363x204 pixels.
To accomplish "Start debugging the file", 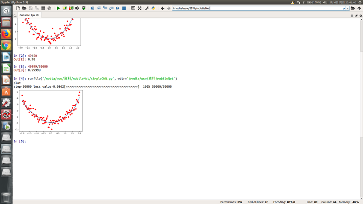I will pos(92,8).
